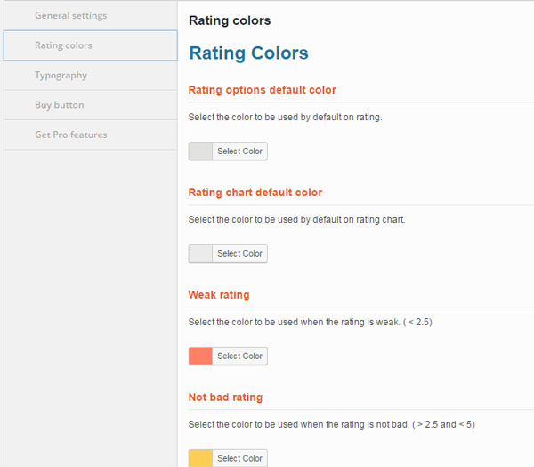Click the black Rating colors panel title
Screen dimensions: 534x467
[x=230, y=20]
